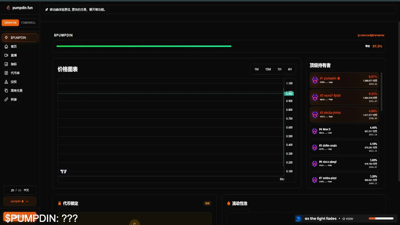Click the orange create token button
400x225 pixels.
[x=20, y=217]
